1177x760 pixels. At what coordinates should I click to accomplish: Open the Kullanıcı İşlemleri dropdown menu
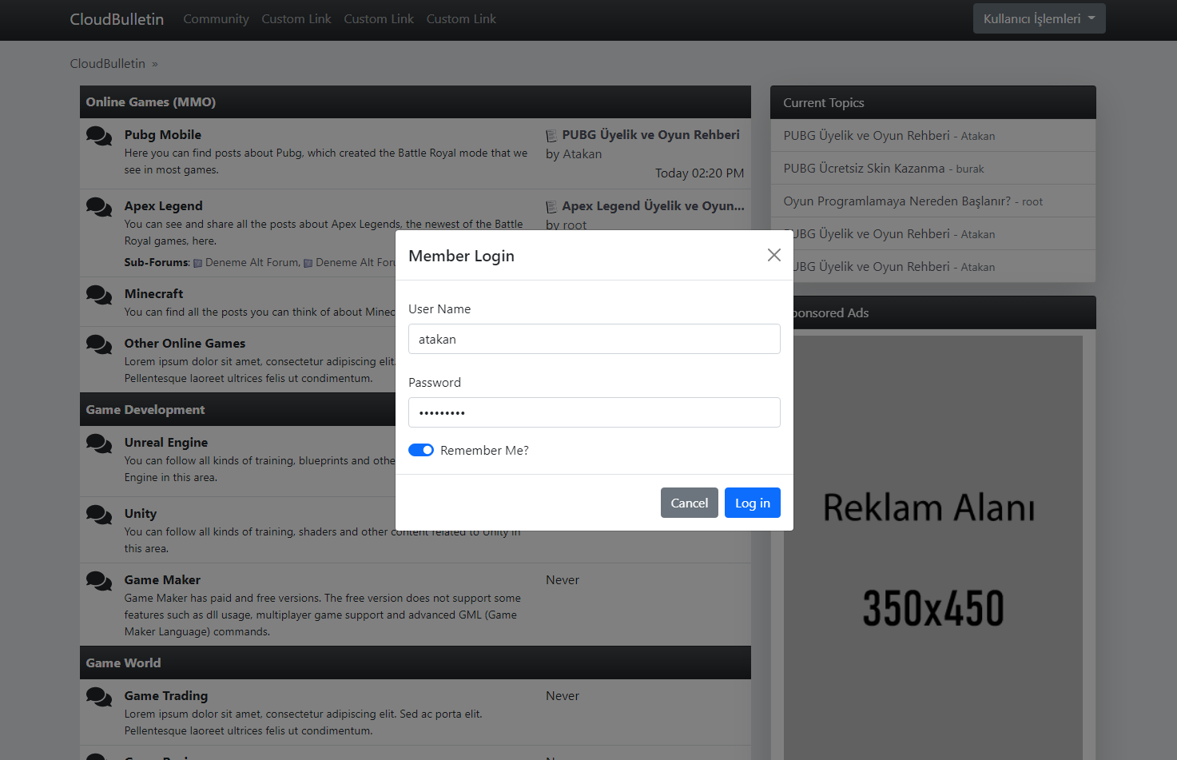click(x=1039, y=18)
